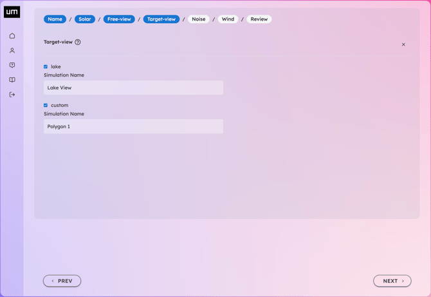
Task: Jump to the Name step
Action: [x=55, y=19]
